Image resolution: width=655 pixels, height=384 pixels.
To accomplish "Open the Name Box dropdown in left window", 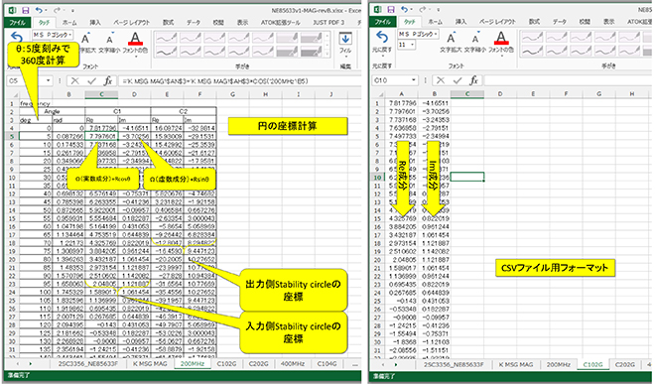I will [48, 80].
